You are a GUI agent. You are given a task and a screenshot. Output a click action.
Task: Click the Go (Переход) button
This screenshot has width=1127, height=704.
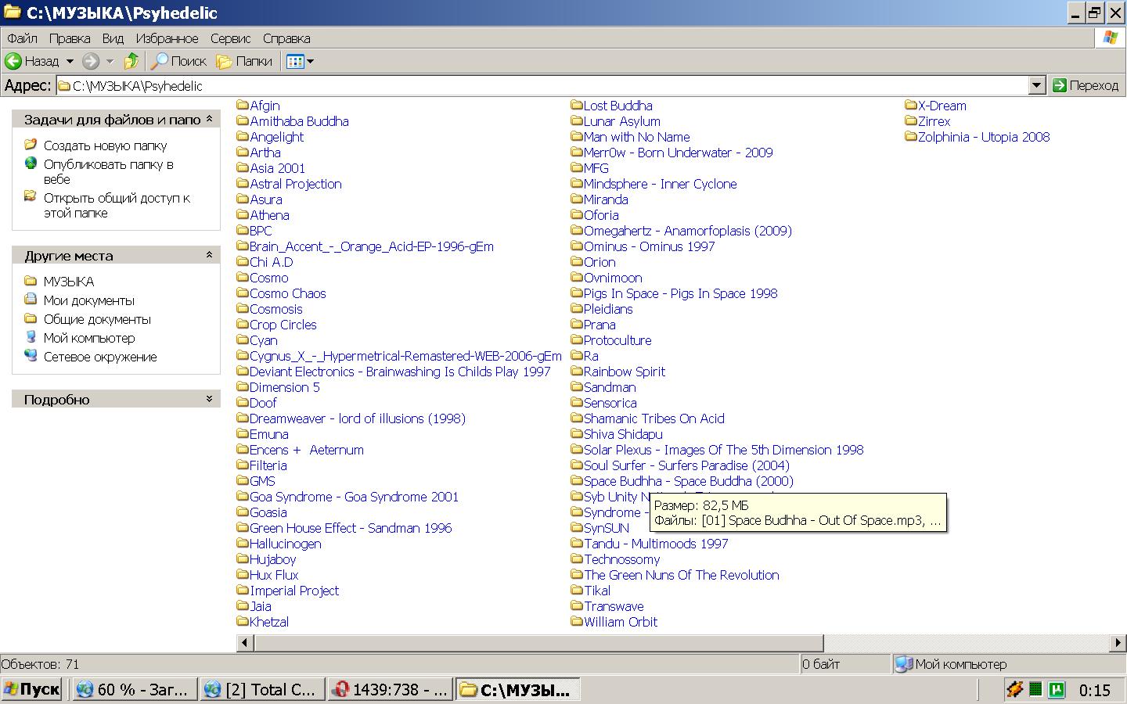click(x=1086, y=85)
